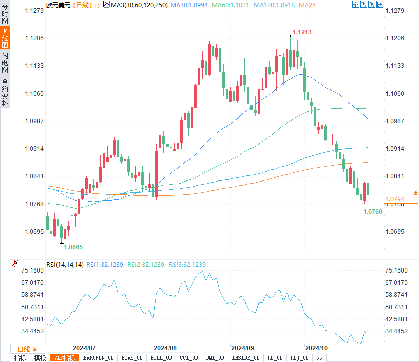Switch to 分时图 view
The width and height of the screenshot is (419, 362).
[x=5, y=16]
